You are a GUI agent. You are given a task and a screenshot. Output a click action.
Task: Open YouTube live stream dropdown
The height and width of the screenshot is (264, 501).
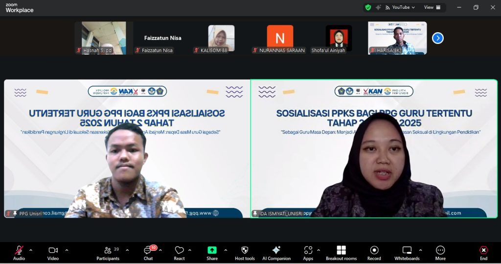point(400,7)
